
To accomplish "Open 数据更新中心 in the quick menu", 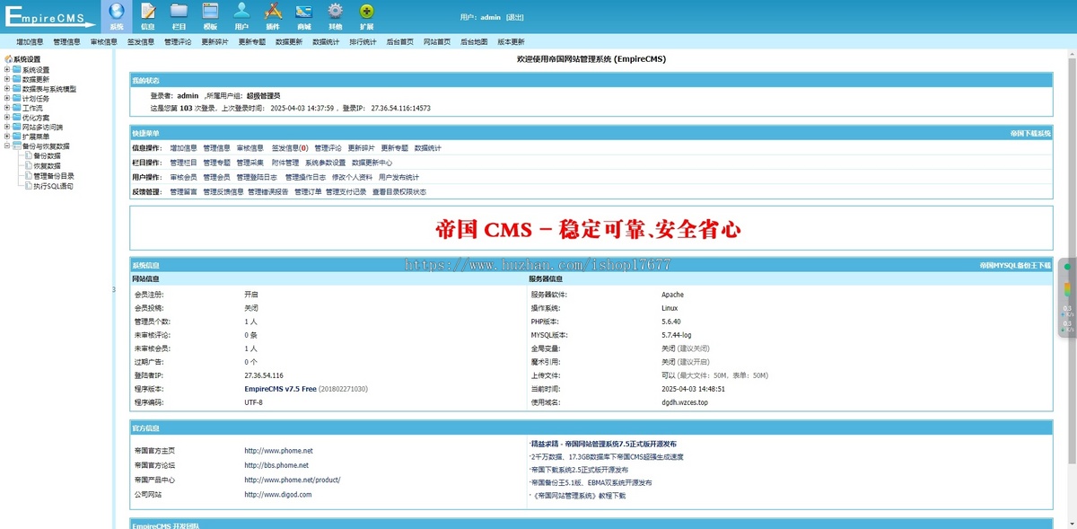I will tap(372, 163).
